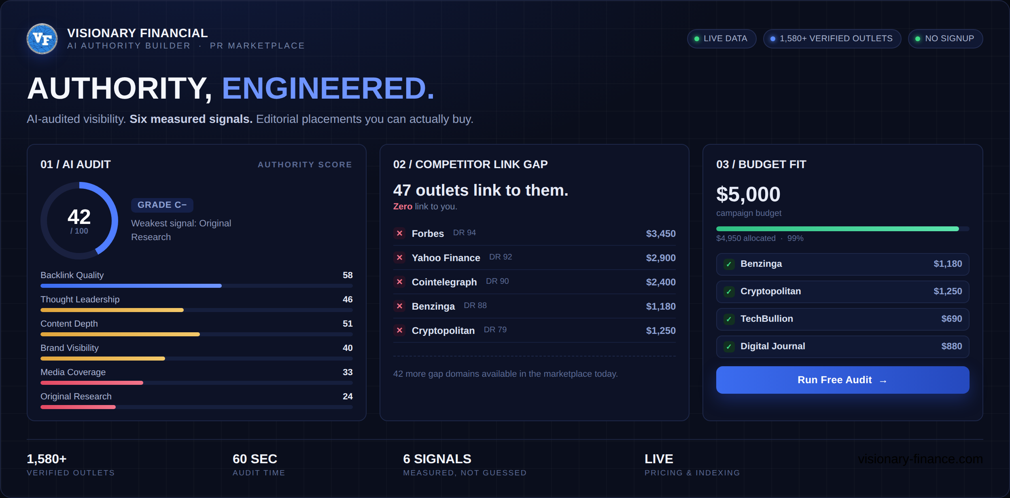Click the Run Free Audit button
This screenshot has height=498, width=1010.
(842, 380)
